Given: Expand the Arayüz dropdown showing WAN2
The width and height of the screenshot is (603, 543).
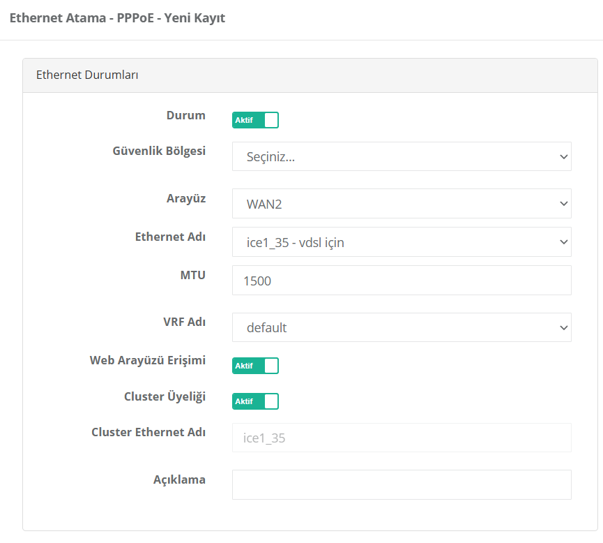Looking at the screenshot, I should pyautogui.click(x=402, y=204).
